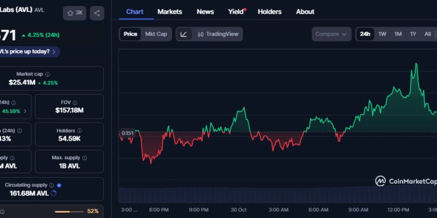Select the 1Y time range button
Screen dimensions: 437x218
413,34
